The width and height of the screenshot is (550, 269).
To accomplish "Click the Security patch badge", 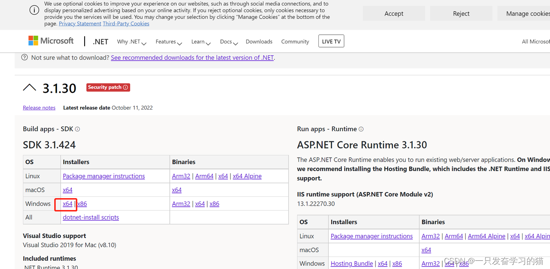I will click(108, 87).
